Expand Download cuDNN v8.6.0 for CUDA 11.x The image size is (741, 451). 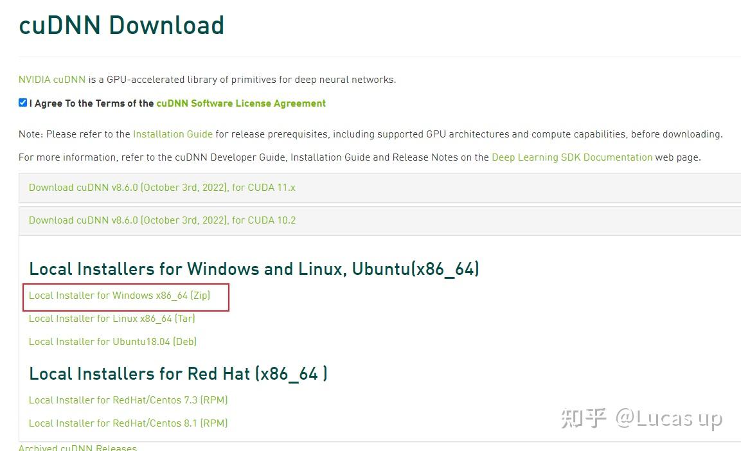[x=162, y=187]
